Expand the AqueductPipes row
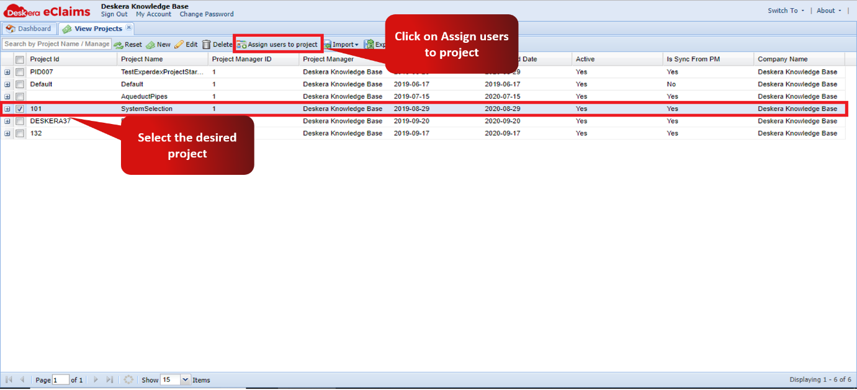Screen dimensions: 857x390 [x=7, y=97]
